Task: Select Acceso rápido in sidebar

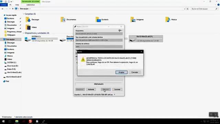Action: pyautogui.click(x=11, y=15)
